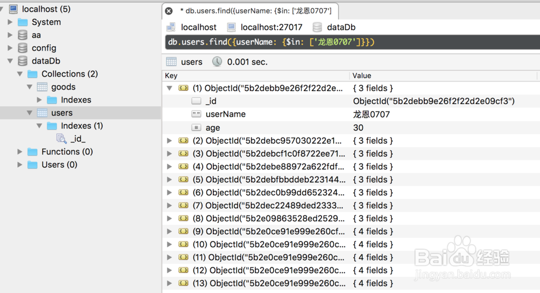Click the goods Indexes folder icon
The image size is (540, 293).
(52, 100)
